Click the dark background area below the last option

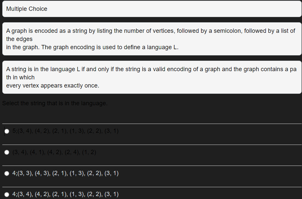tap(151, 198)
